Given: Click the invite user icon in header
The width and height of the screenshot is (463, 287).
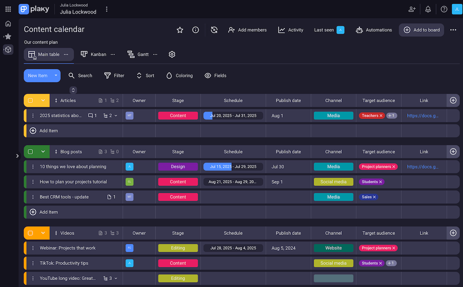Looking at the screenshot, I should (x=412, y=9).
